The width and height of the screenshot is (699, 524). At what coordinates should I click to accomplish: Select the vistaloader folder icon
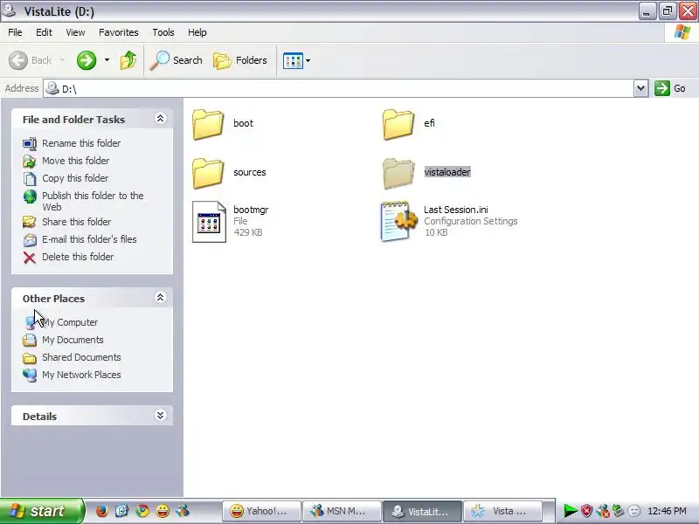click(398, 173)
